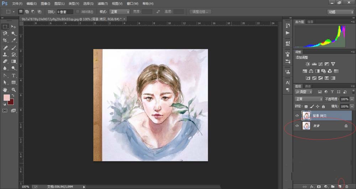Add a Brightness/Contrast adjustment
This screenshot has width=356, height=189.
click(x=308, y=64)
